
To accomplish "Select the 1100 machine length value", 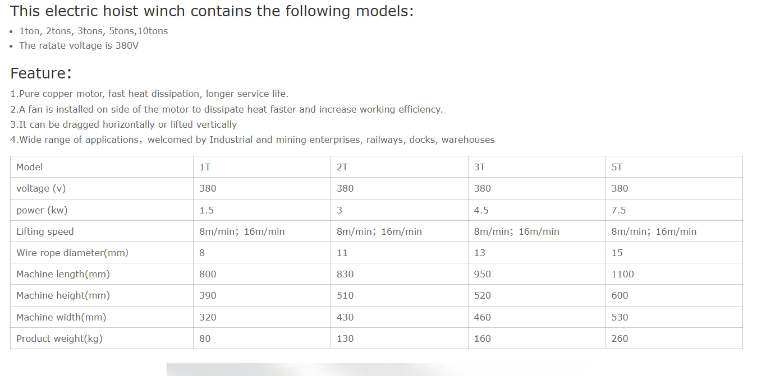I will 622,274.
